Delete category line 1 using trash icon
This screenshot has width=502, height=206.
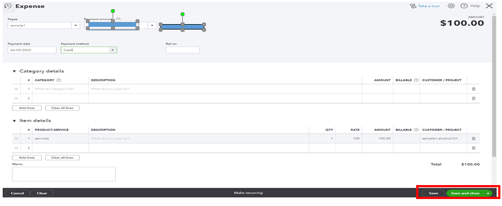click(474, 89)
